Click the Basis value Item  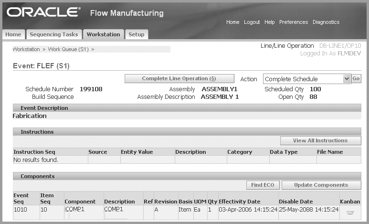185,209
